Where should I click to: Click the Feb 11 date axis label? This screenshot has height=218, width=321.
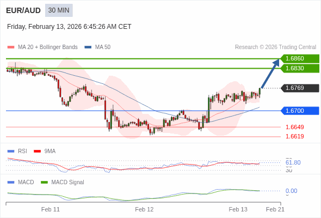click(x=51, y=209)
